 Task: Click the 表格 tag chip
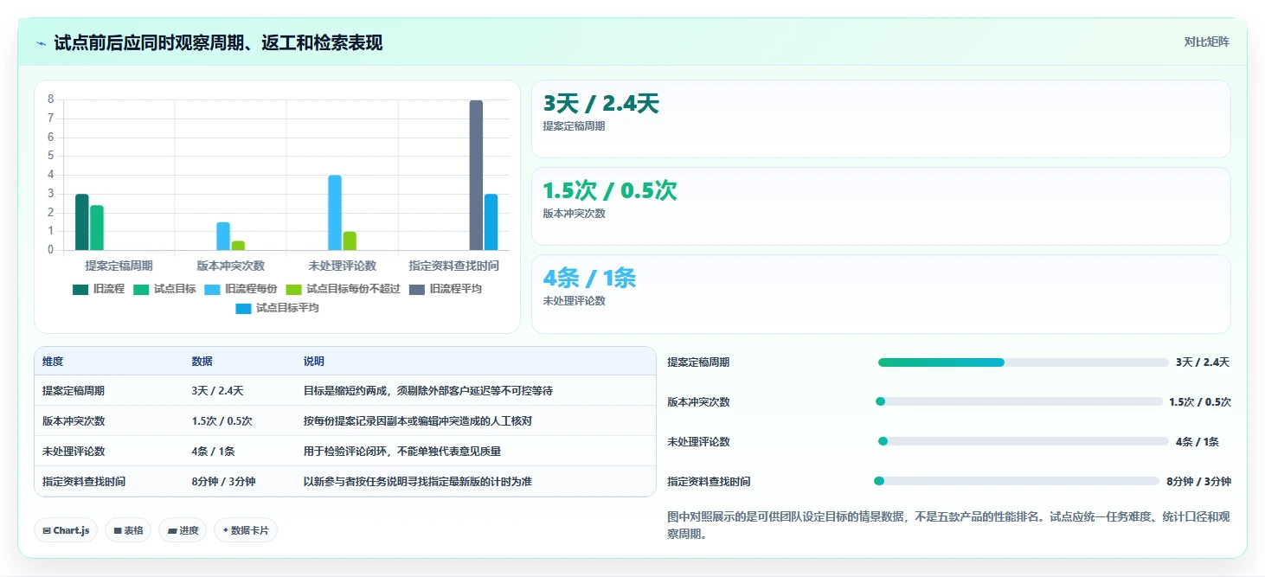(128, 530)
